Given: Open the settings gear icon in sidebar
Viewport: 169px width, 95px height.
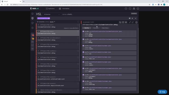Looking at the screenshot, I should click(x=32, y=28).
